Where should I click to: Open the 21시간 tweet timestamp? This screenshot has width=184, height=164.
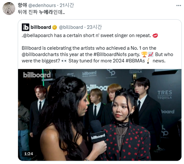67,5
